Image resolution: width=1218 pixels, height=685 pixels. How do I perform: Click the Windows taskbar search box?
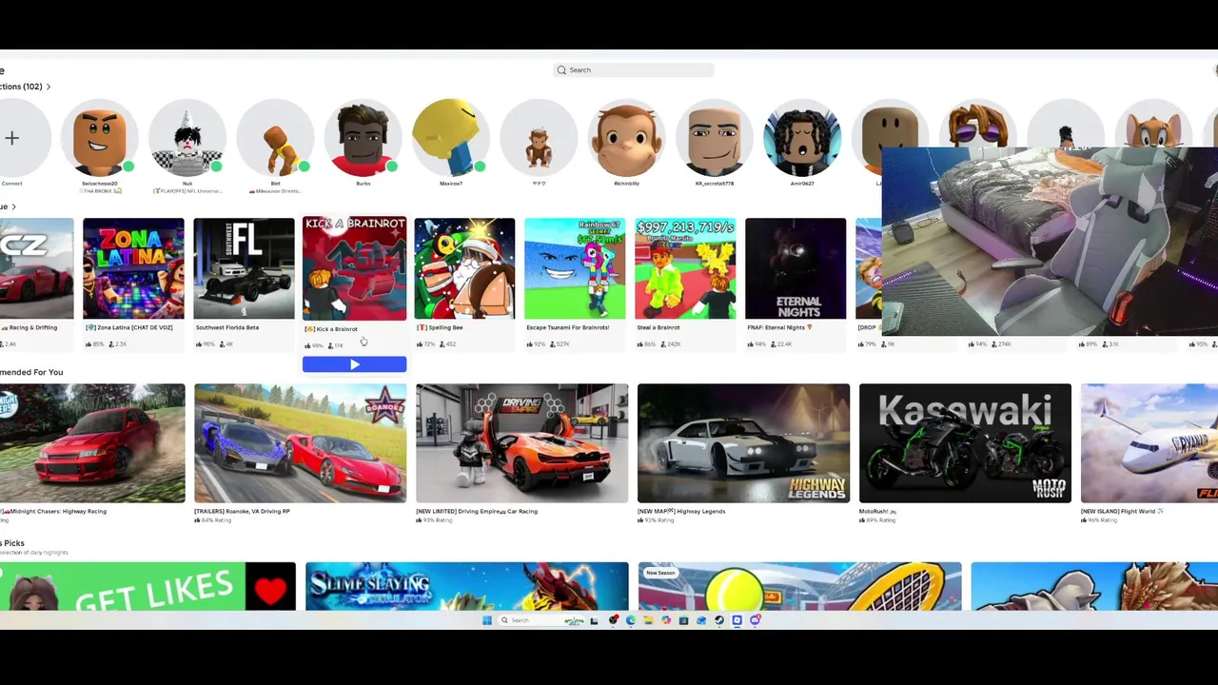pyautogui.click(x=540, y=620)
